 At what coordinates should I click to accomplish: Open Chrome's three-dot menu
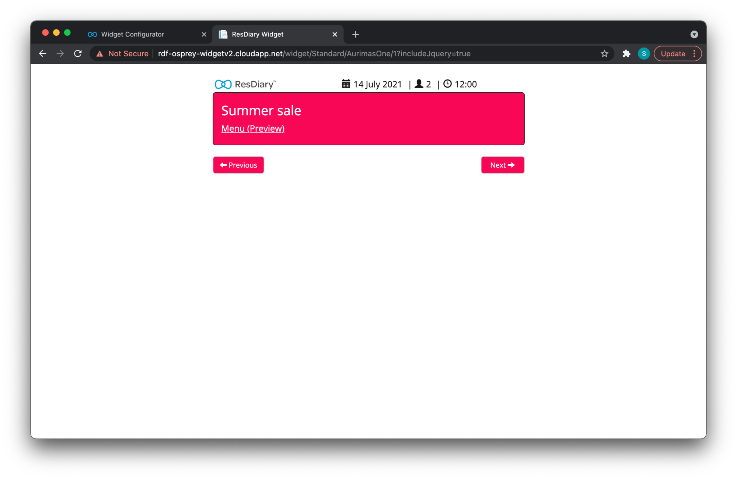pyautogui.click(x=695, y=54)
